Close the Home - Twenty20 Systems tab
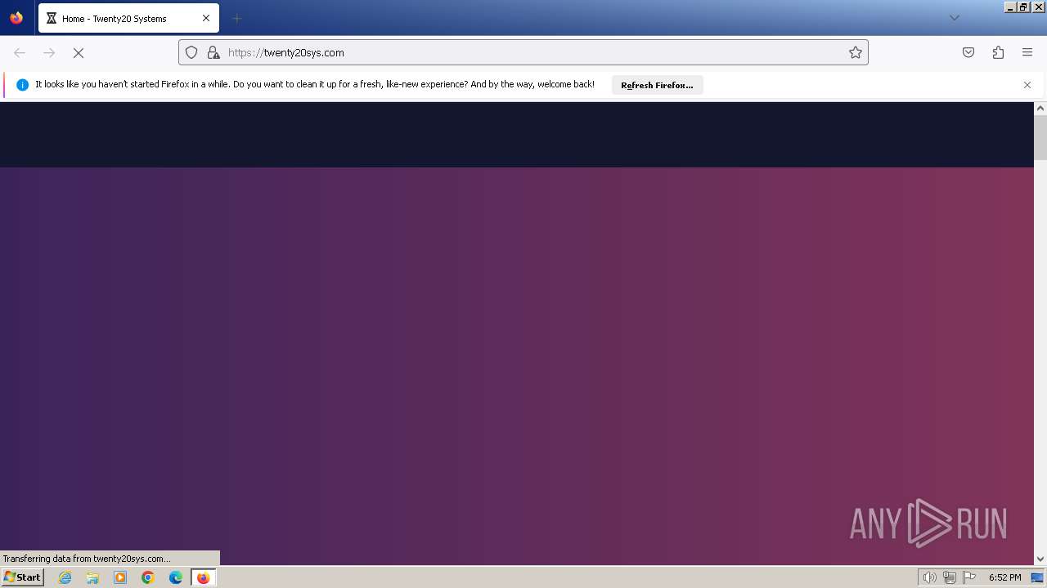This screenshot has height=588, width=1047. point(206,18)
